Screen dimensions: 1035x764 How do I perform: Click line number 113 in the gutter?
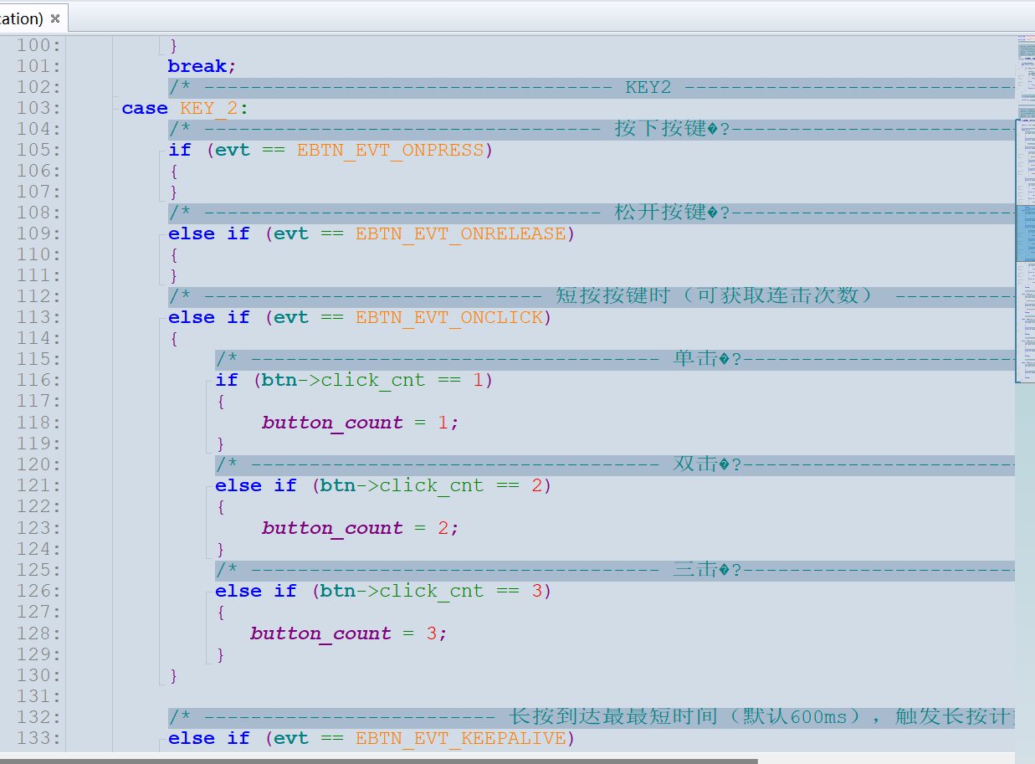38,317
